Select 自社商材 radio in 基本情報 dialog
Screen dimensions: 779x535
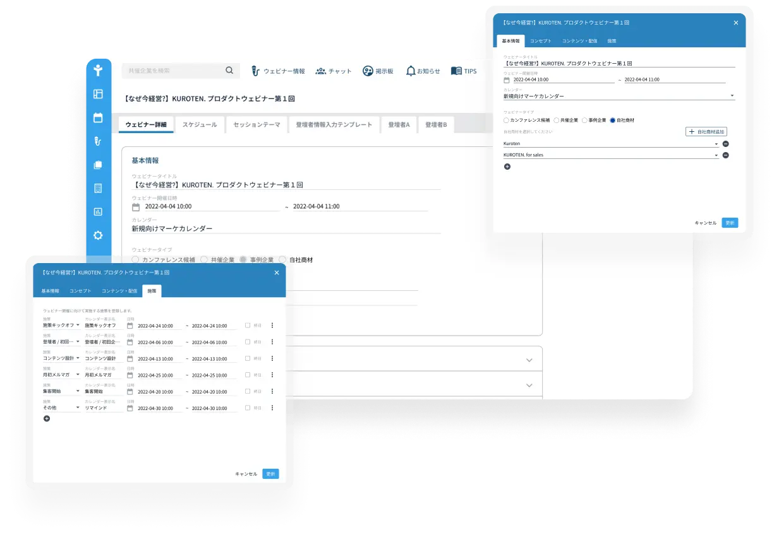click(x=612, y=120)
